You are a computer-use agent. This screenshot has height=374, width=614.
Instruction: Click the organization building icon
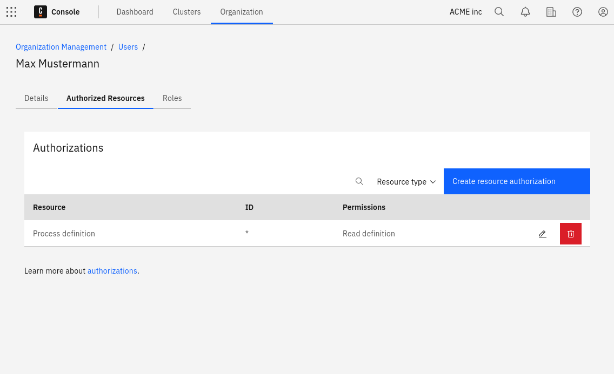pyautogui.click(x=551, y=12)
